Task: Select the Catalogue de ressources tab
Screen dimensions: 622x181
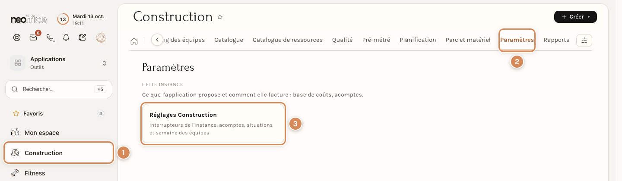Action: coord(288,40)
